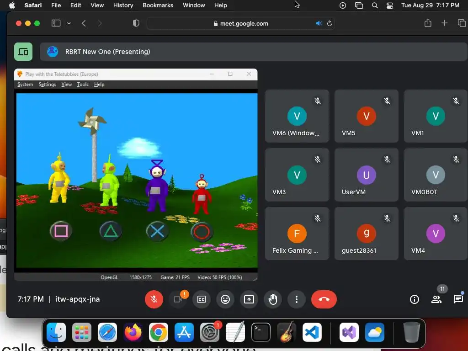Open the emoji reactions picker
Screen dimensions: 468x351
point(225,299)
